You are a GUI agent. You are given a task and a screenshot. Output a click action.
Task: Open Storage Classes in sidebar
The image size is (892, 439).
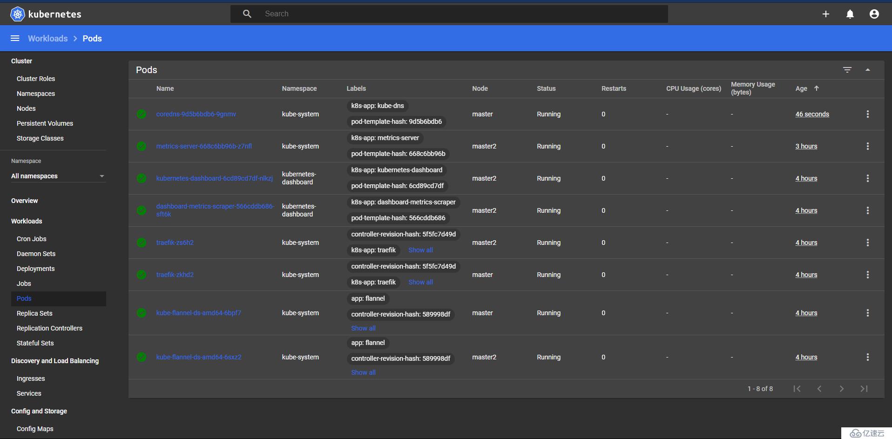[x=40, y=138]
